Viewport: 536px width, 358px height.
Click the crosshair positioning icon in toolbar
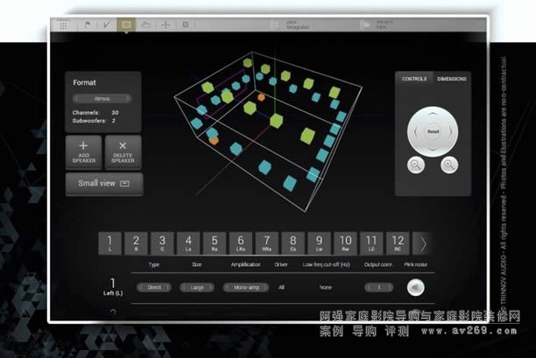pyautogui.click(x=166, y=25)
